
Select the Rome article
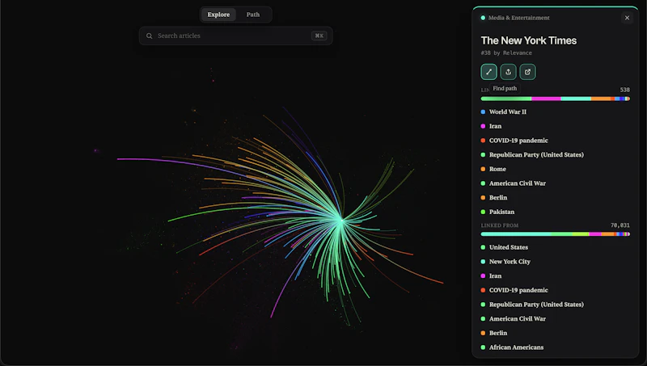point(497,169)
